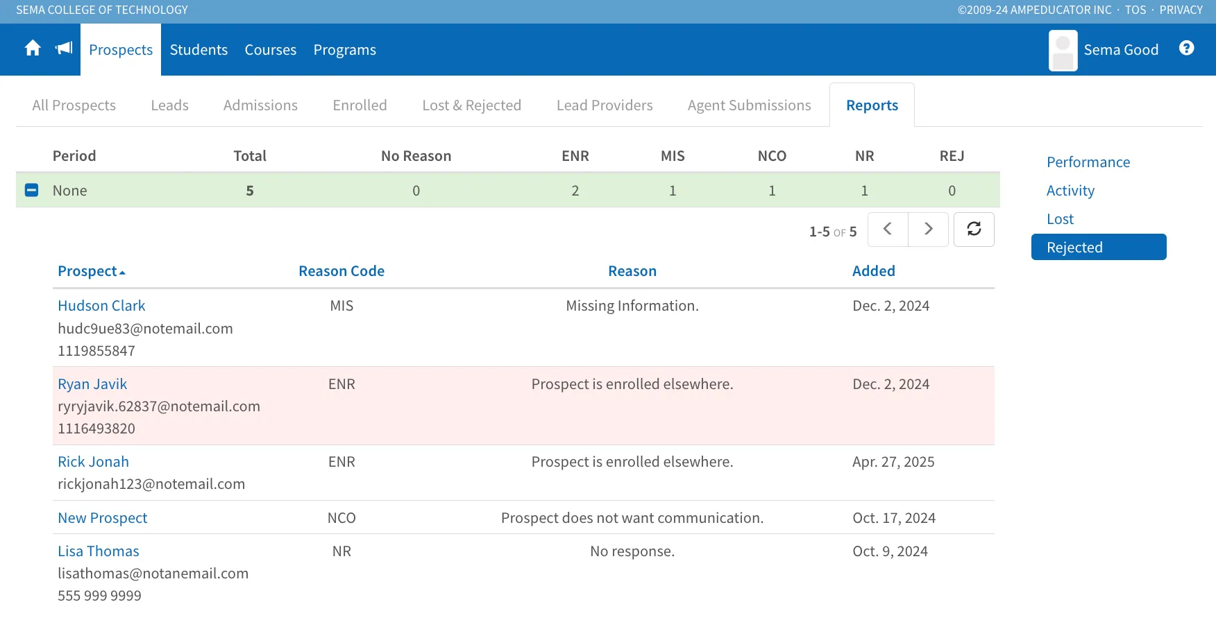Sort by Reason Code column

coord(341,271)
